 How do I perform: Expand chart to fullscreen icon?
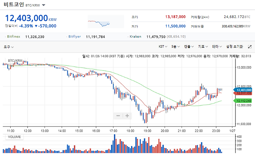coord(250,47)
